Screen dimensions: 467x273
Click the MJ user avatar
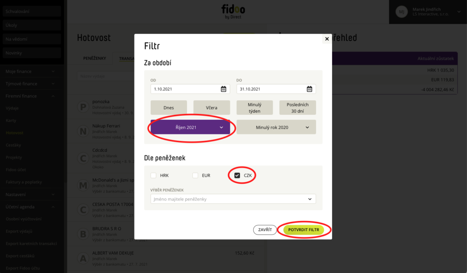pyautogui.click(x=401, y=12)
